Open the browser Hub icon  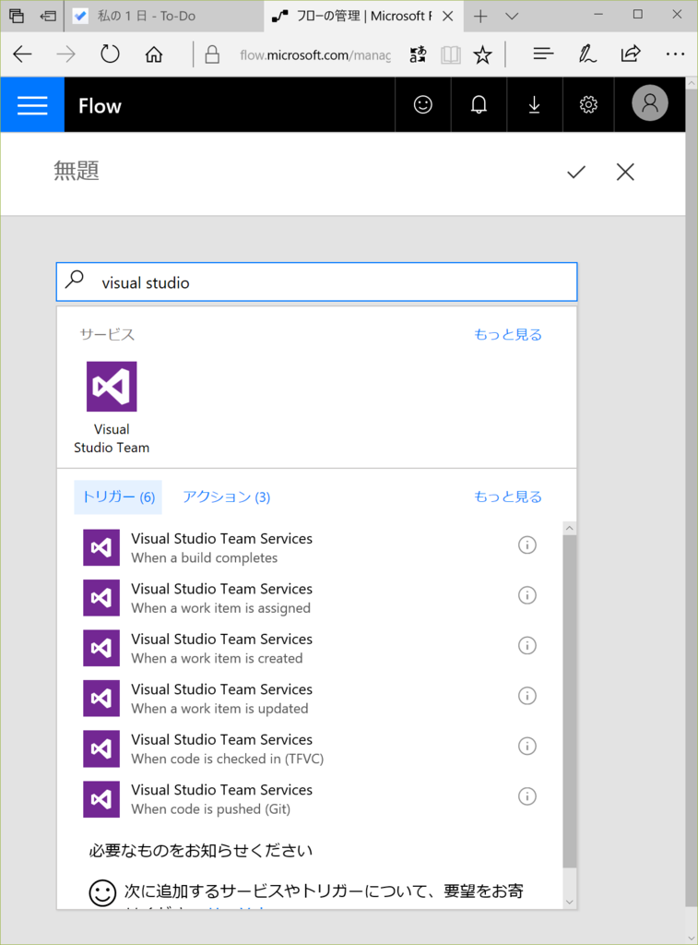[x=543, y=54]
